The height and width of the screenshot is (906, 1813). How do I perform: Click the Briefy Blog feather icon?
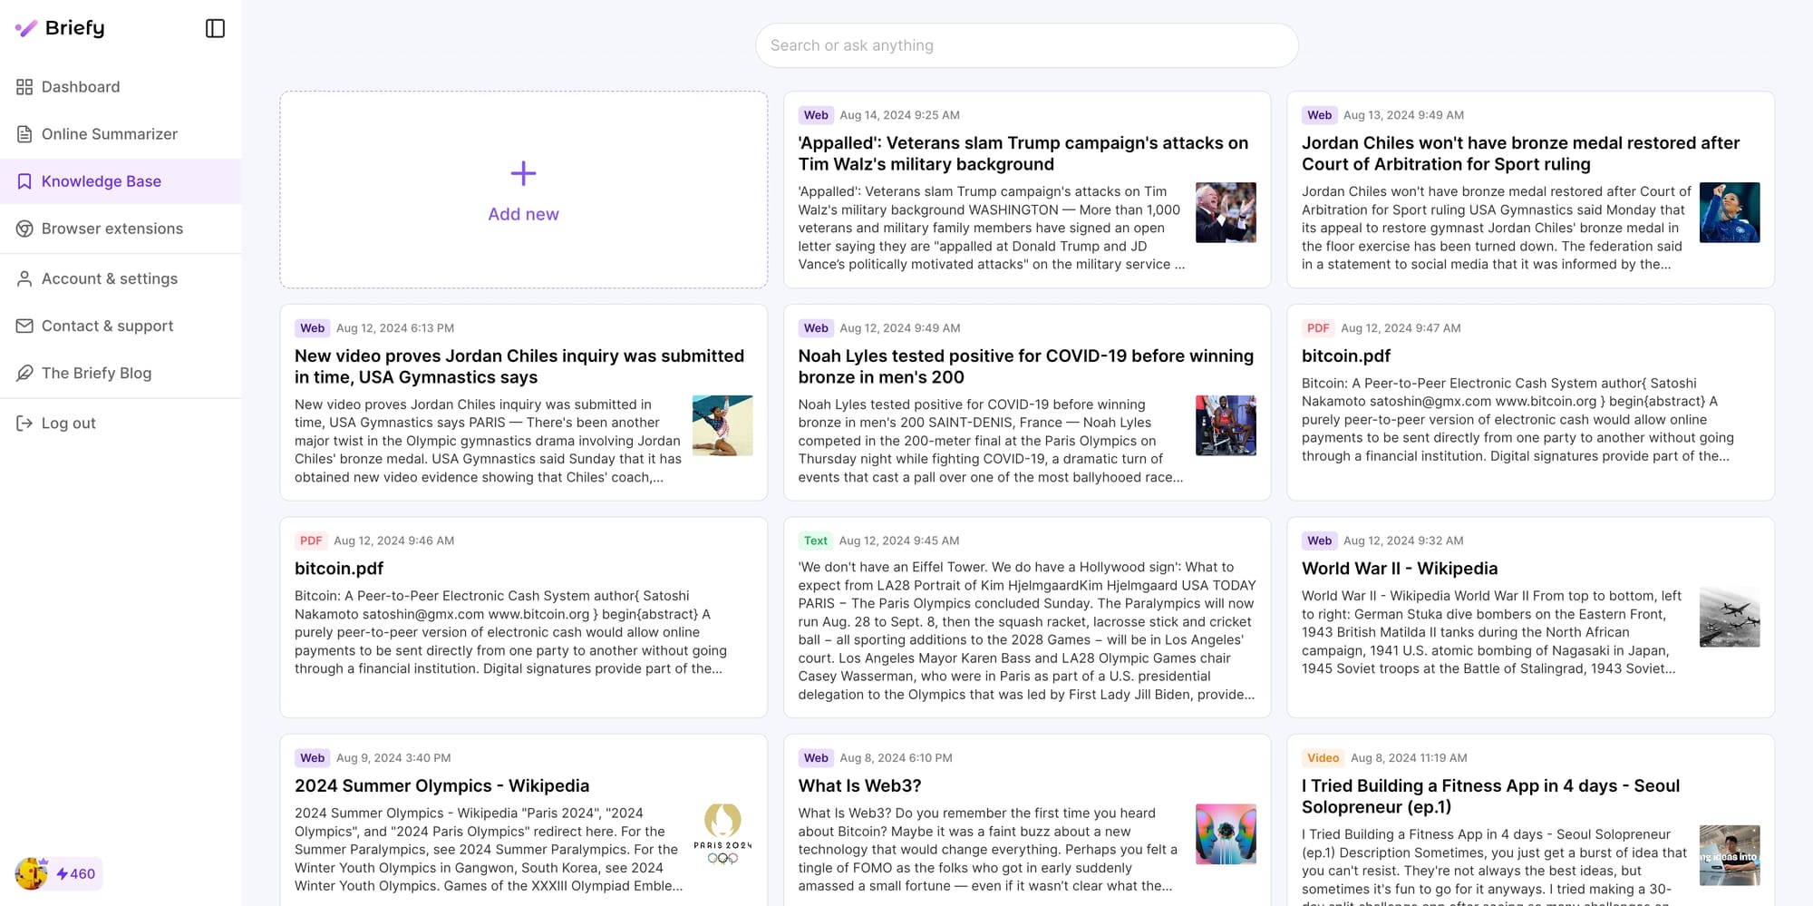(x=24, y=373)
